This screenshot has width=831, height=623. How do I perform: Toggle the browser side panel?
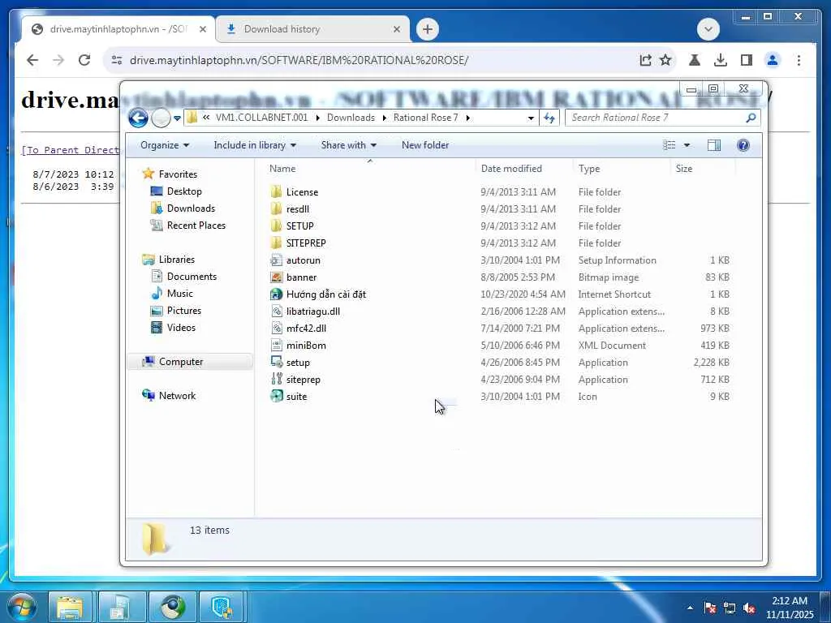[x=747, y=60]
